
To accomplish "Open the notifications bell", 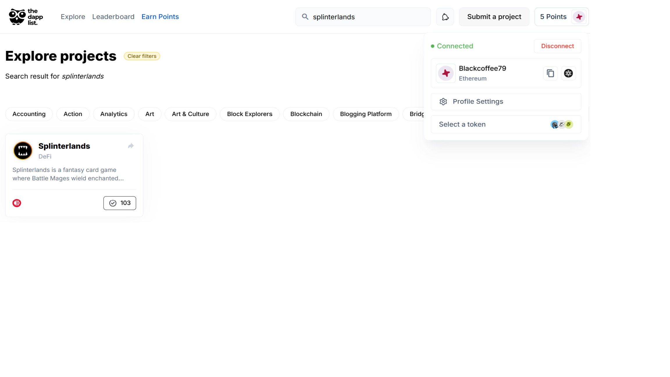I will pos(445,17).
